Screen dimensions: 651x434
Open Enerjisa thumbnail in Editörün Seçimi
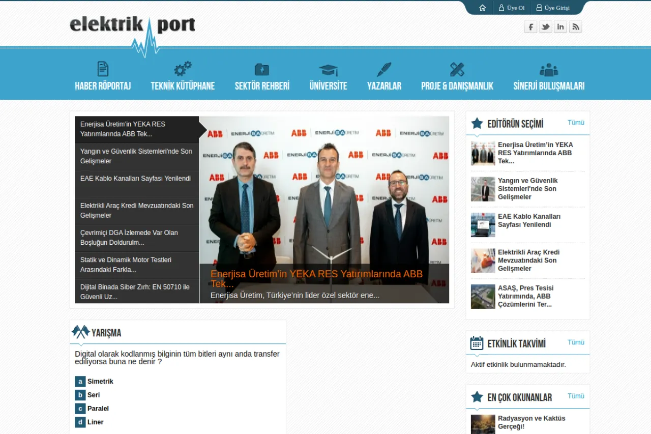(x=483, y=153)
